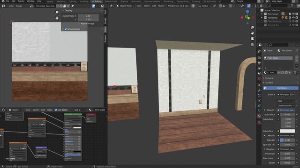Switch orthographic/perspective grid icon in viewport
Viewport: 300px width, 168px height.
tap(252, 44)
